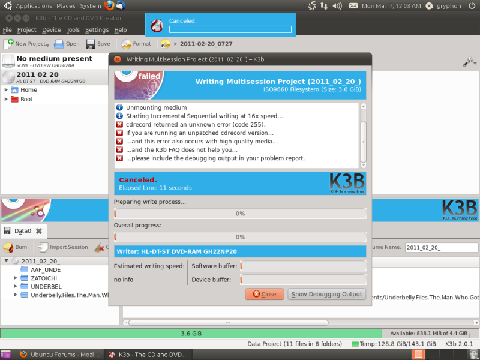The height and width of the screenshot is (360, 480).
Task: Click Show Debugging Output
Action: click(x=326, y=294)
